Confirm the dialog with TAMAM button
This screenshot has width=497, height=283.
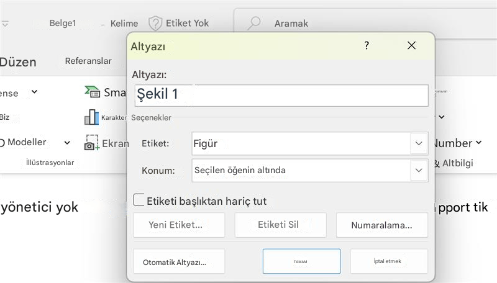point(301,261)
